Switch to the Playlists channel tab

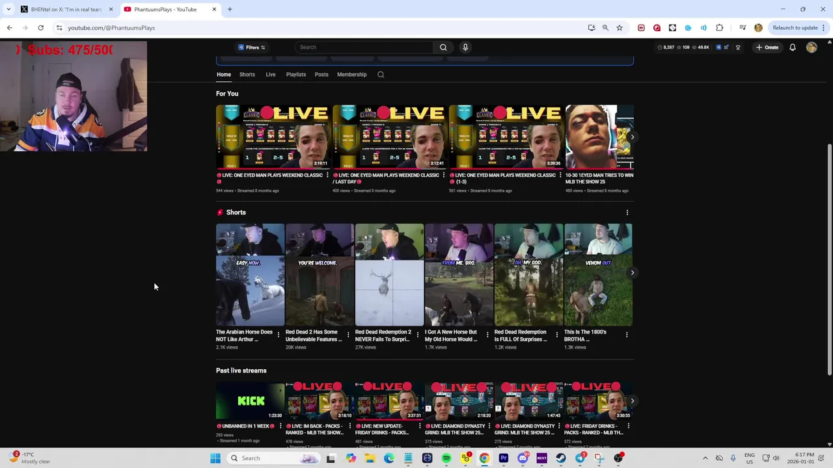pyautogui.click(x=296, y=75)
